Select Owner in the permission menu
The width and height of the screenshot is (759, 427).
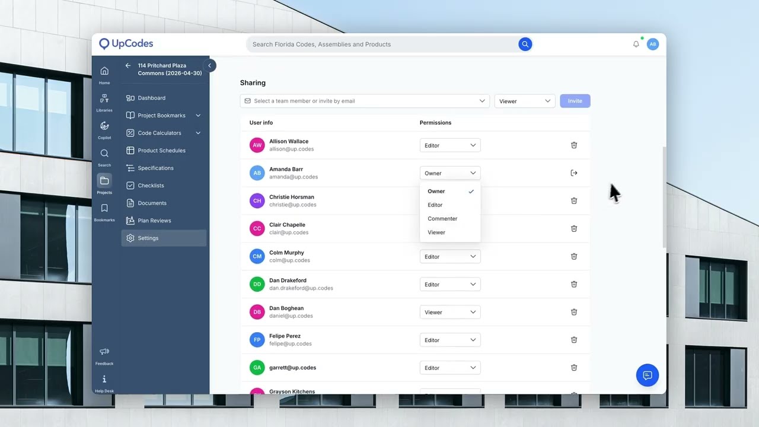(x=450, y=192)
